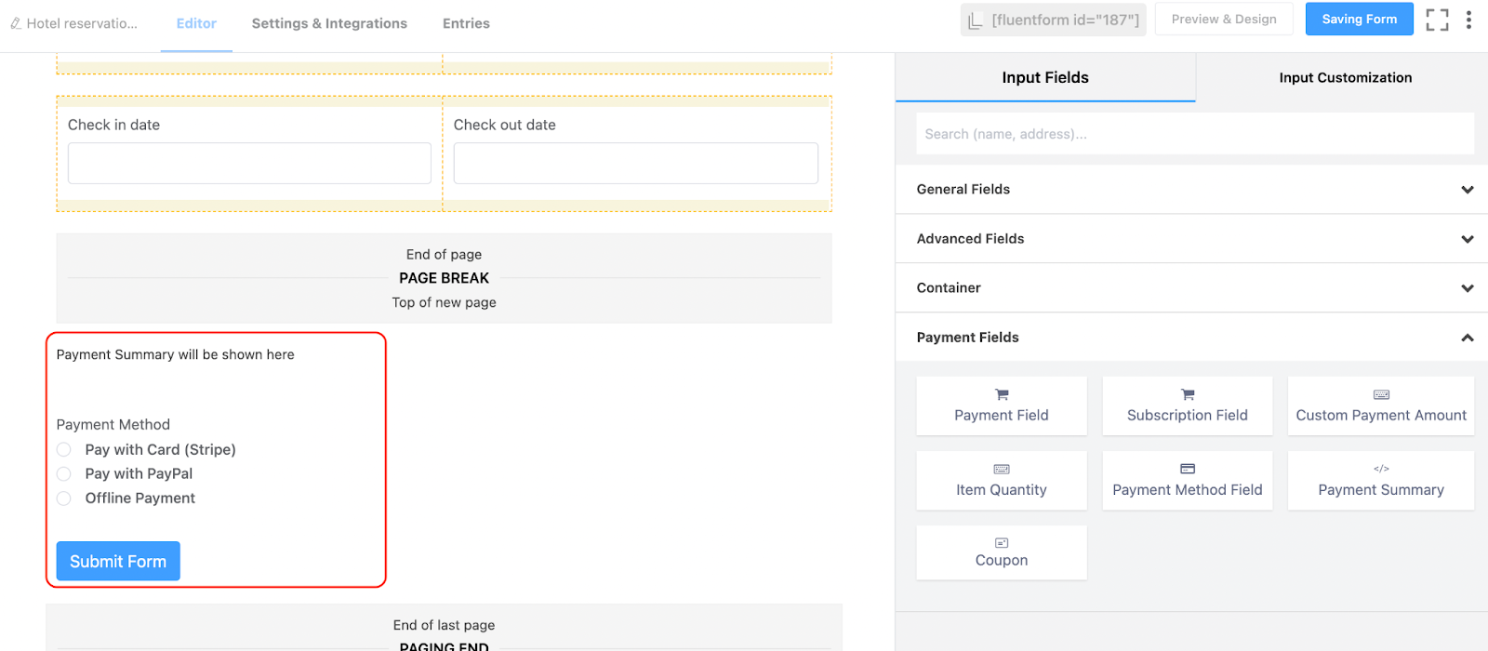The image size is (1488, 651).
Task: Click the shortcode copy icon
Action: click(975, 20)
